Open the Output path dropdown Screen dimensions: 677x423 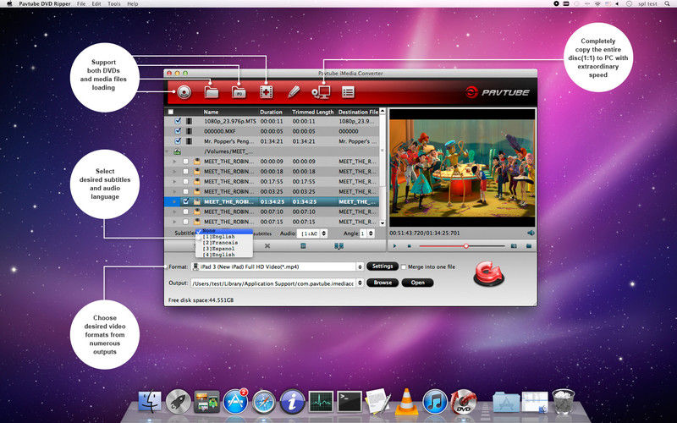point(361,283)
